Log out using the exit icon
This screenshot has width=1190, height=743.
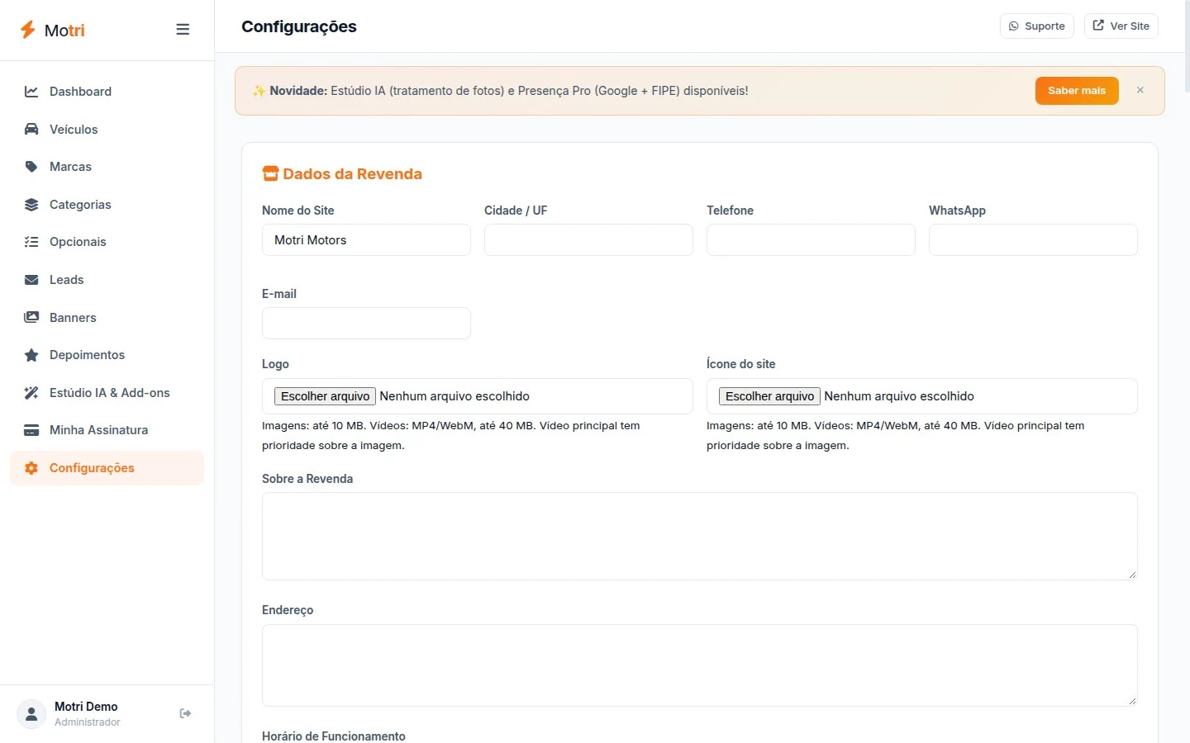coord(185,713)
